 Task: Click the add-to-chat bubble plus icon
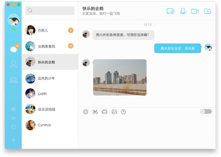point(170,11)
